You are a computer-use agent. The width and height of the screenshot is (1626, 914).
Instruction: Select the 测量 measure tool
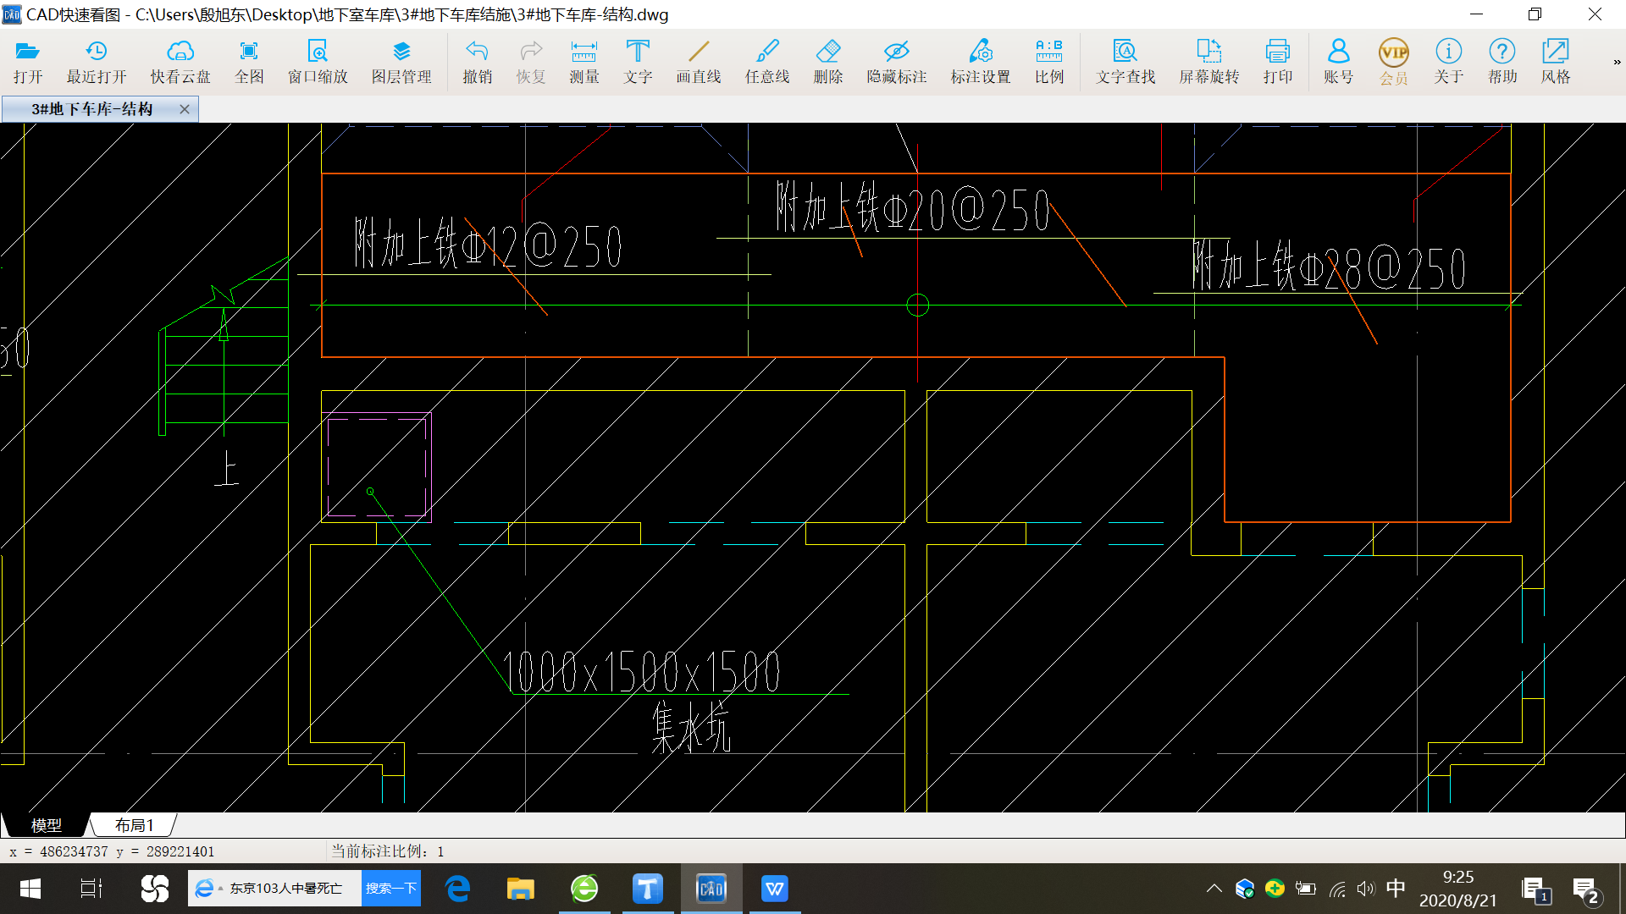[584, 62]
